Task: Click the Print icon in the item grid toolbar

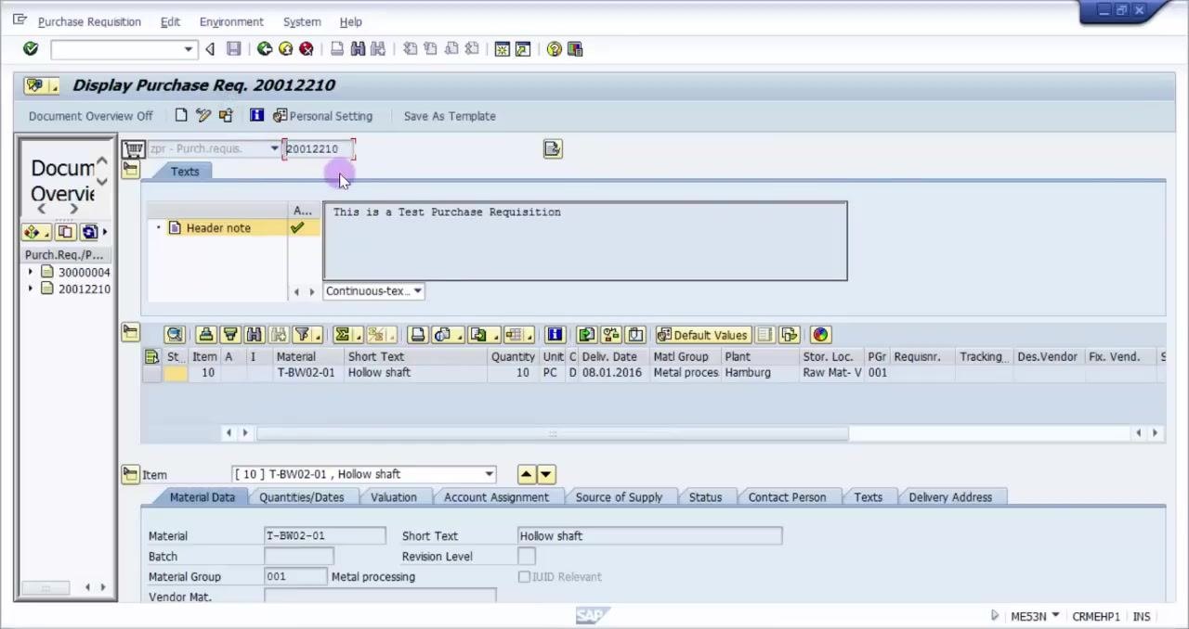Action: (417, 335)
